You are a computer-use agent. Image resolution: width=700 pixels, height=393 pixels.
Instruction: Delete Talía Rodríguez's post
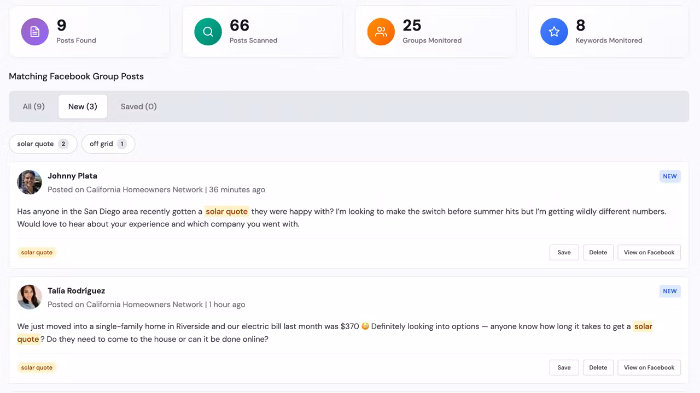598,367
